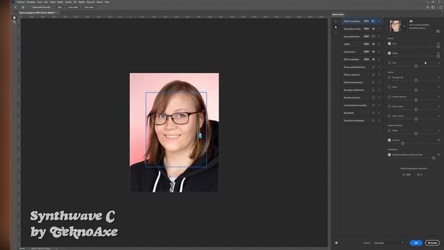444x250 pixels.
Task: Enable the Katse checkbox
Action: [389, 87]
